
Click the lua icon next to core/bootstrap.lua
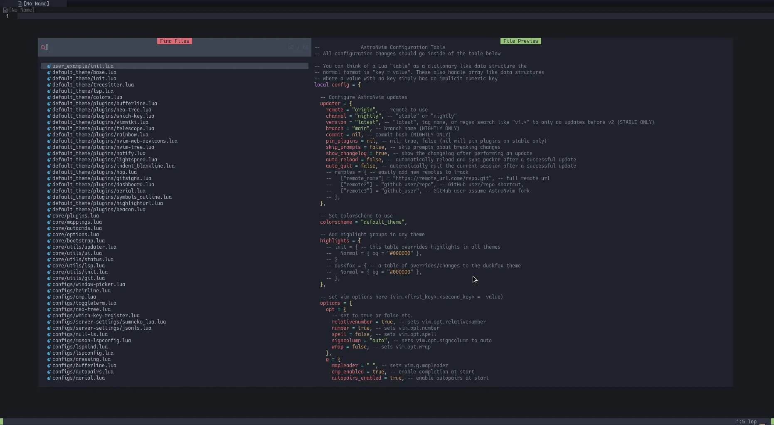(x=49, y=241)
